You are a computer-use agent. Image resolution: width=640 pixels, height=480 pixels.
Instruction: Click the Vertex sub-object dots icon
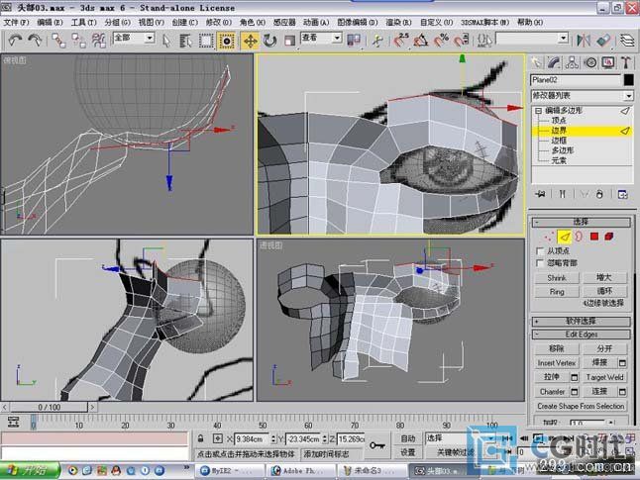[549, 237]
